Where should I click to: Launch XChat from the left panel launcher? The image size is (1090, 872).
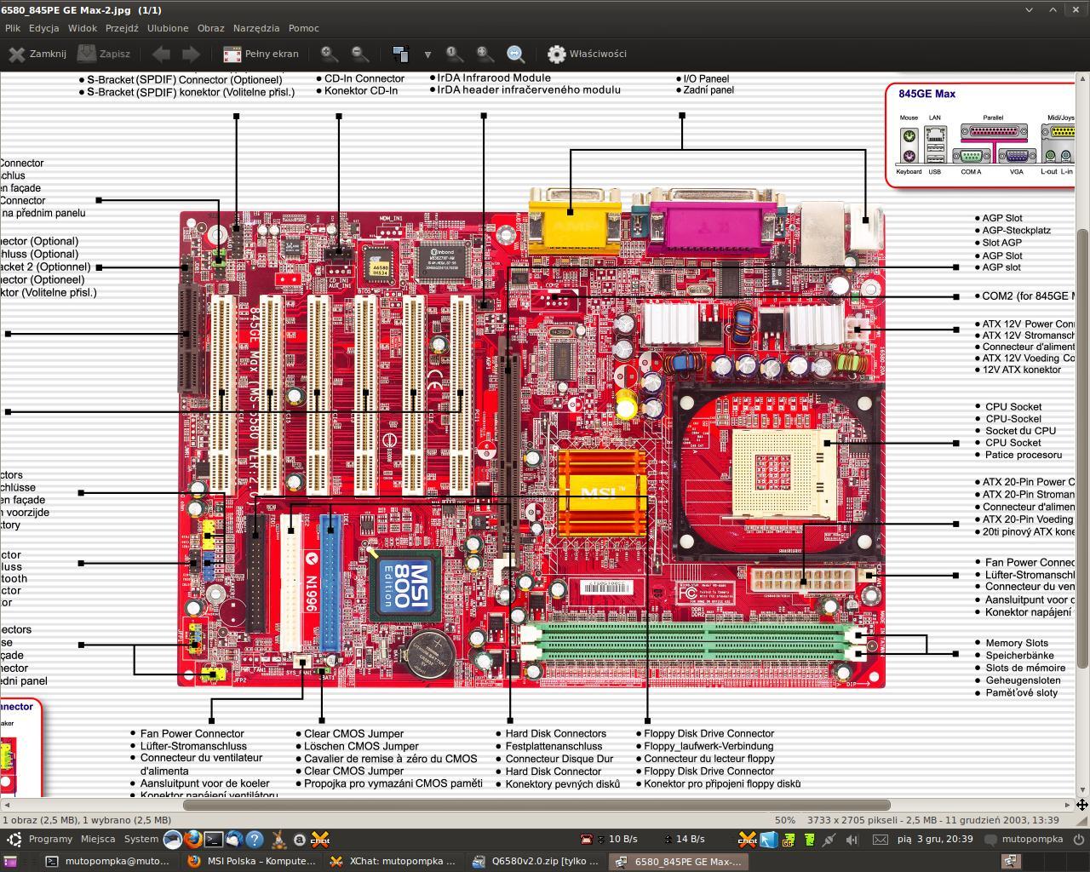tap(320, 840)
